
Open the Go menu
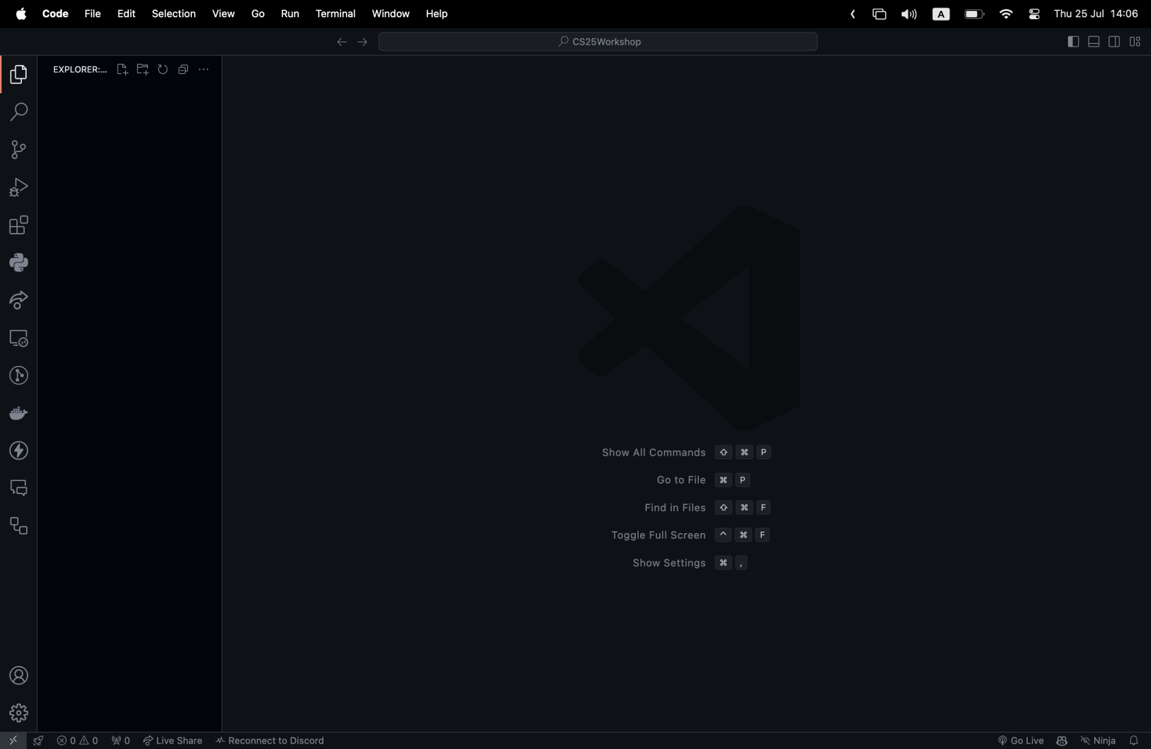click(258, 14)
